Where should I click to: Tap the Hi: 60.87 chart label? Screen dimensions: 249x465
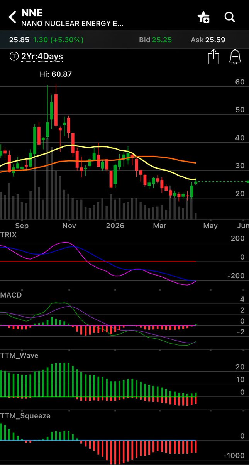click(x=56, y=74)
